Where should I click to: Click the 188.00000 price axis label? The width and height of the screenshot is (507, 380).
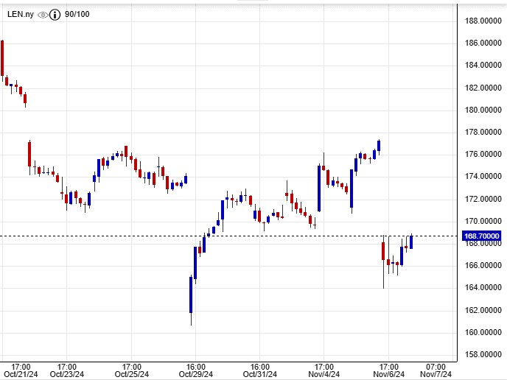point(482,21)
